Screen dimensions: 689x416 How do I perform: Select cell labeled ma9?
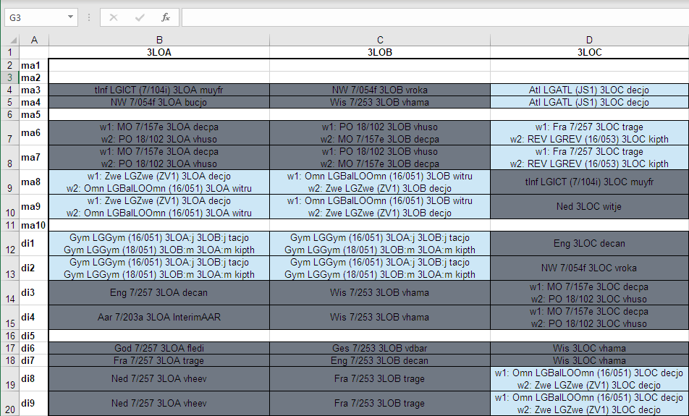click(34, 207)
